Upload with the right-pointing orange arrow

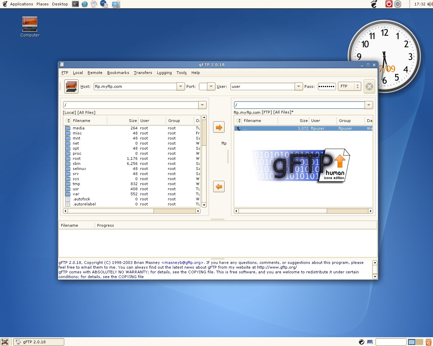point(219,127)
